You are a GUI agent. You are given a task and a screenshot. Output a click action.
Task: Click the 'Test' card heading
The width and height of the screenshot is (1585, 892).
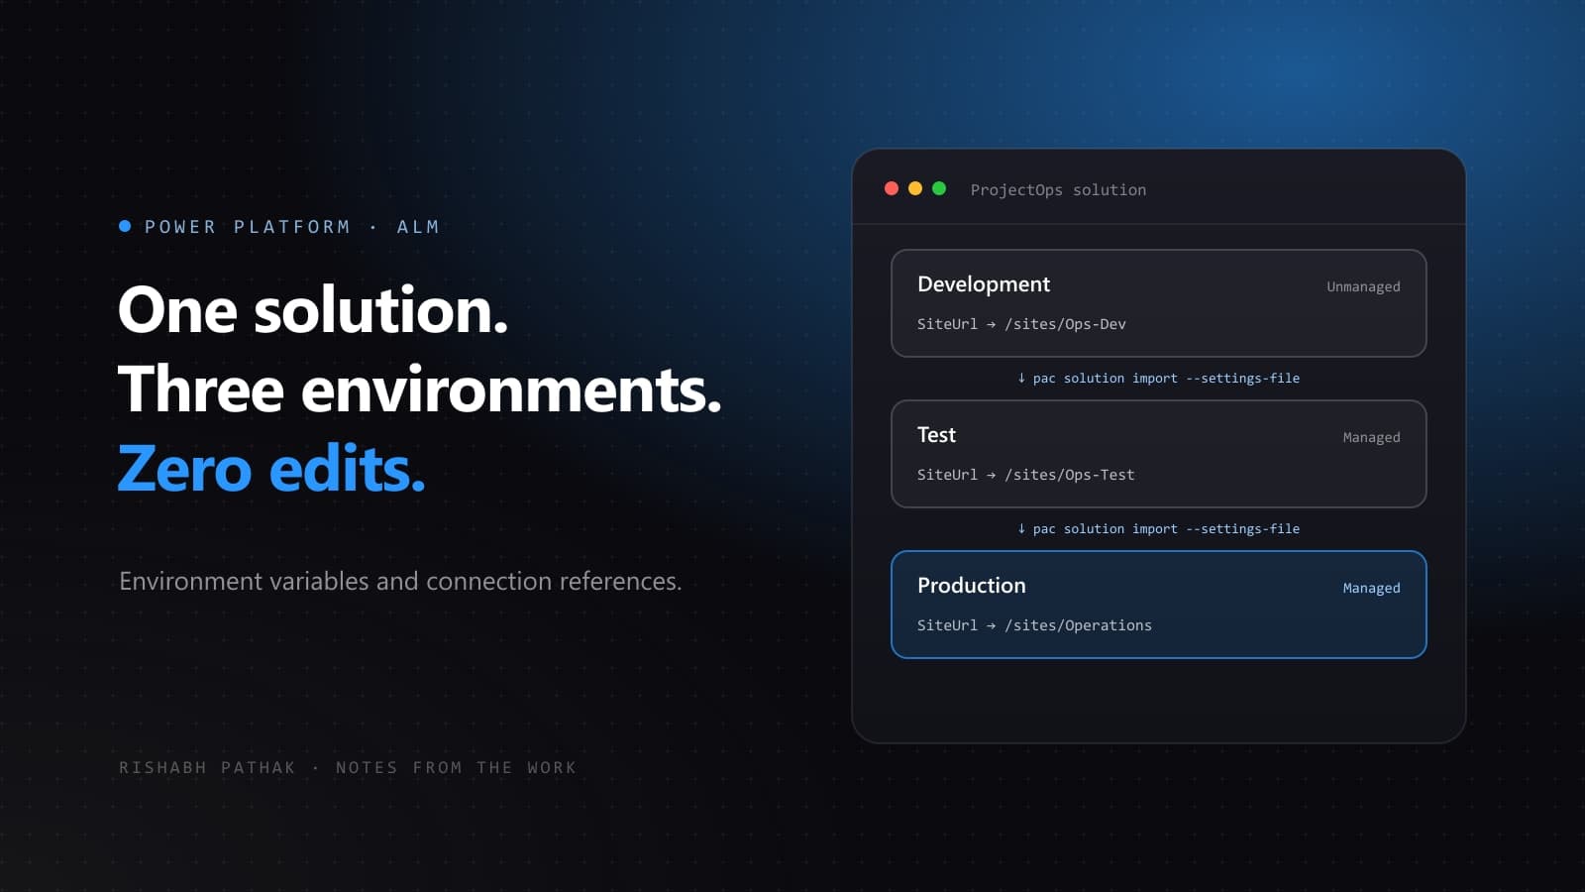click(x=936, y=435)
